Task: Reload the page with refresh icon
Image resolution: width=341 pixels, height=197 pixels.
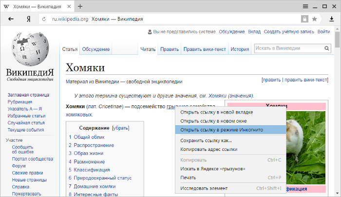Action: pyautogui.click(x=44, y=19)
